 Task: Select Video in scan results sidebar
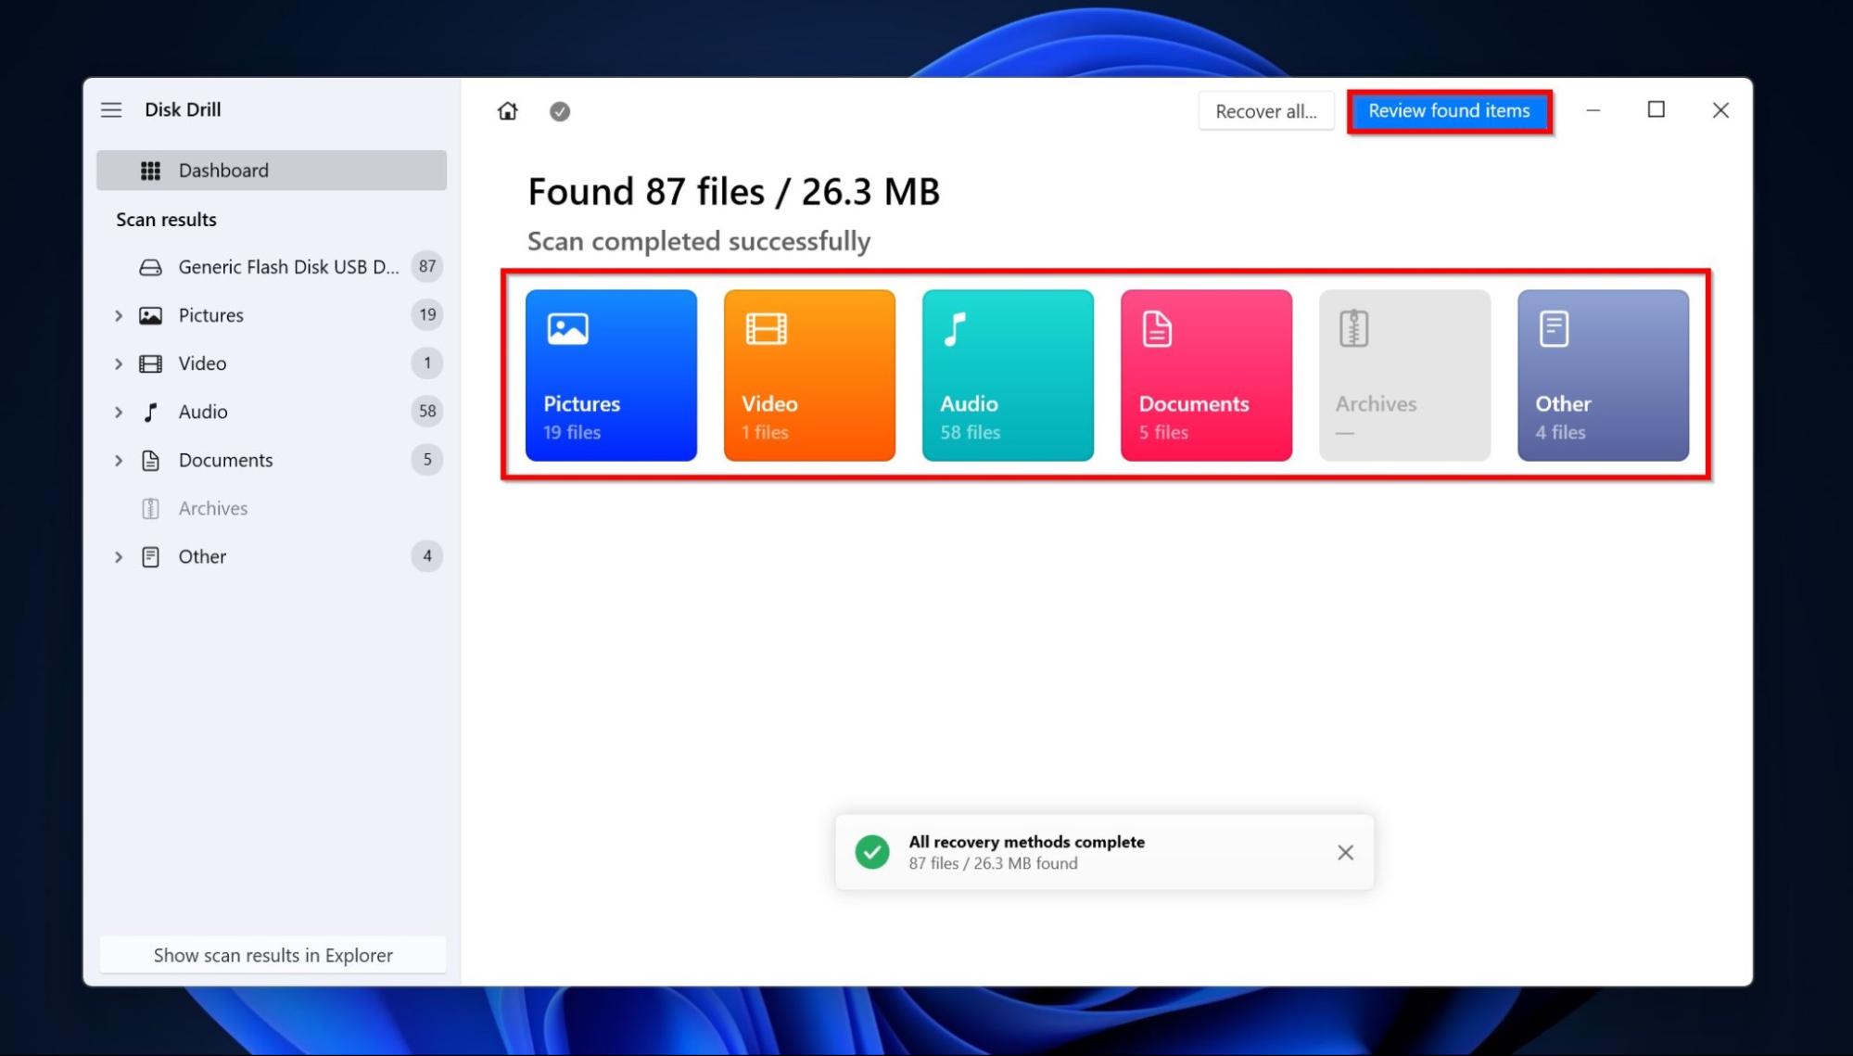tap(202, 363)
